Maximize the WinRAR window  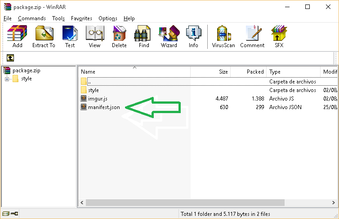pos(308,7)
